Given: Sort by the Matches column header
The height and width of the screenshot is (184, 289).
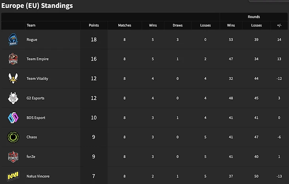Looking at the screenshot, I should pos(124,25).
